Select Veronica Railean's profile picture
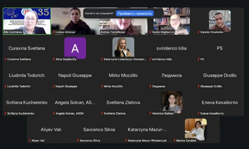 172,101
